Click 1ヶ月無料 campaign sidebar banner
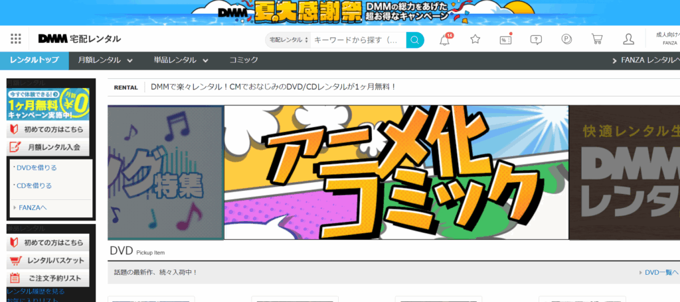 point(48,104)
